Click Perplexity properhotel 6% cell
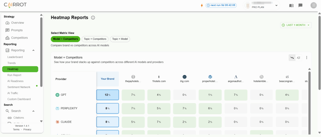The image size is (321, 137). [x=210, y=109]
